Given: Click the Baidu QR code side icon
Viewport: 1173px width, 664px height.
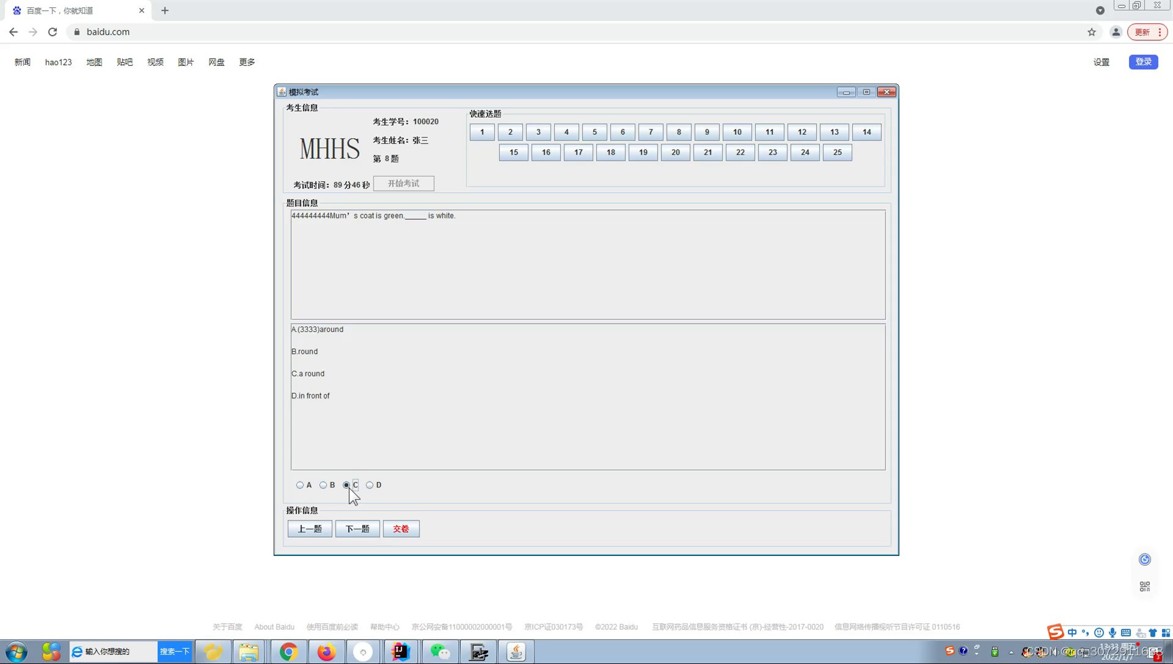Looking at the screenshot, I should (1145, 586).
